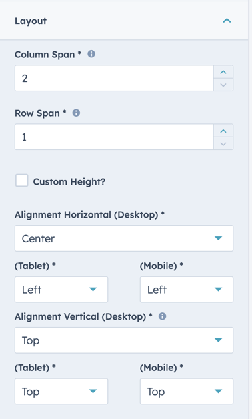Open Alignment Vertical (Desktop) dropdown
The image size is (252, 419).
[x=124, y=340]
